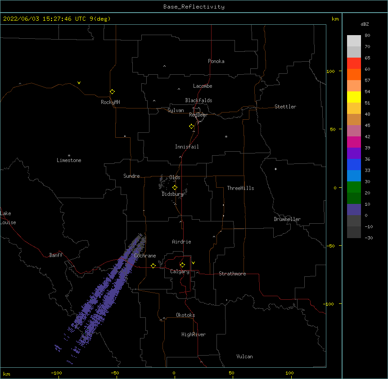Viewport: 388px width, 379px height.
Task: Click the purple 10 dBZ color swatch
Action: [x=354, y=210]
